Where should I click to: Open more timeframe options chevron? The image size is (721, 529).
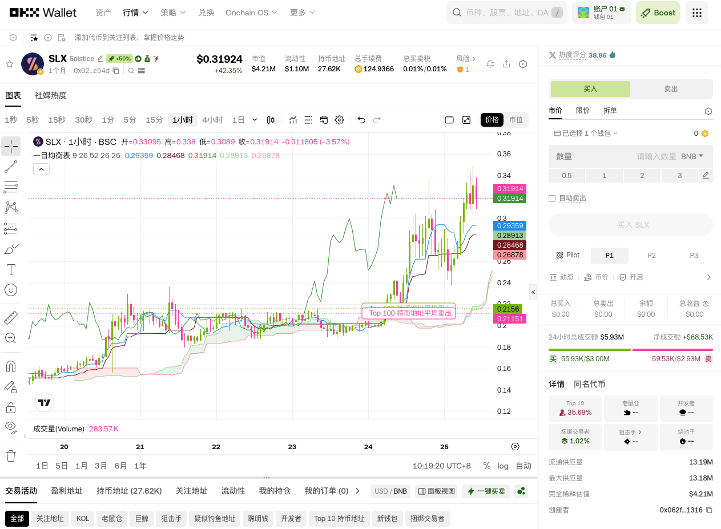255,120
